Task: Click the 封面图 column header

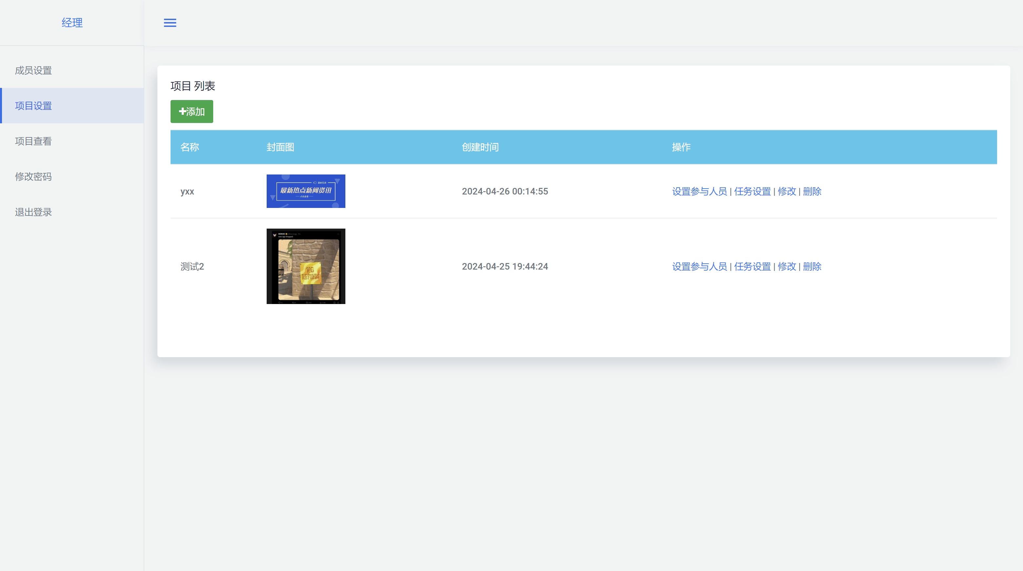Action: [280, 147]
